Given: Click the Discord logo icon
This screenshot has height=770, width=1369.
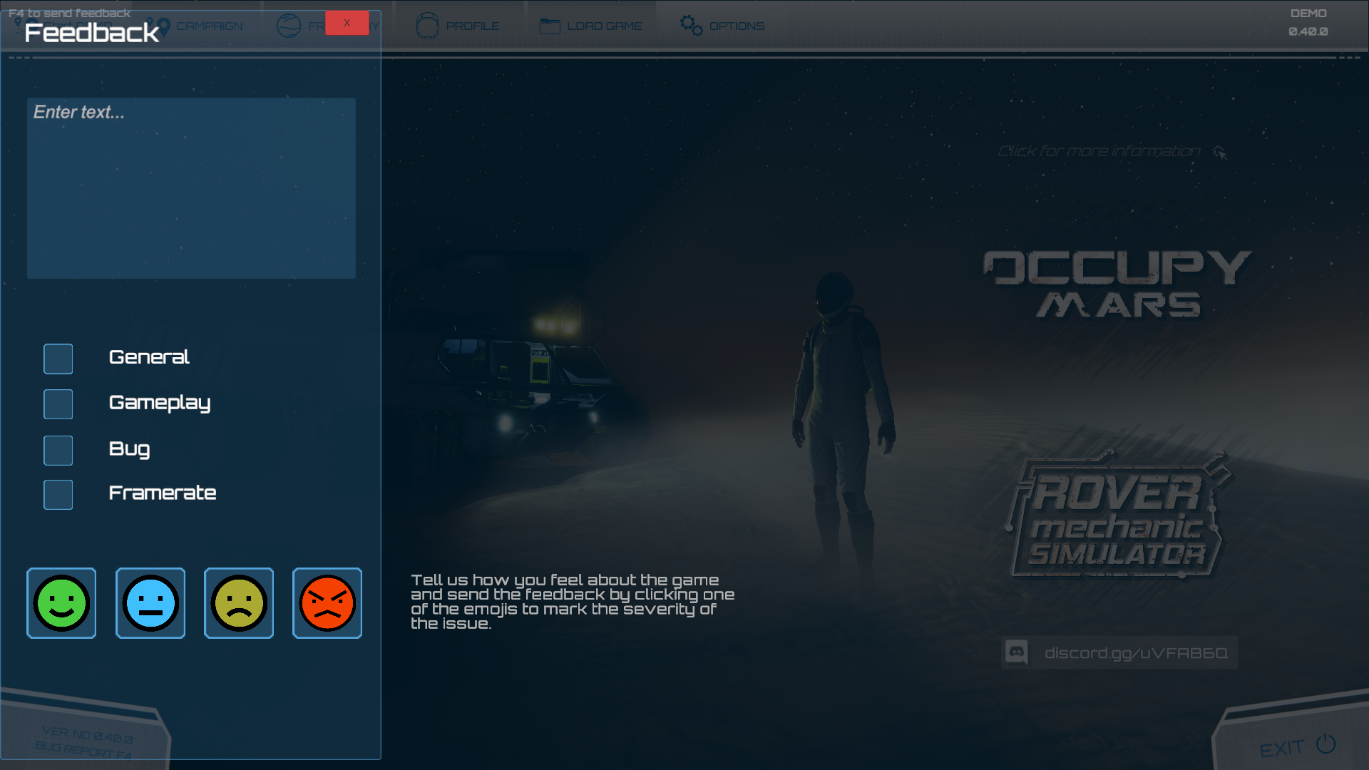Looking at the screenshot, I should click(x=1017, y=652).
